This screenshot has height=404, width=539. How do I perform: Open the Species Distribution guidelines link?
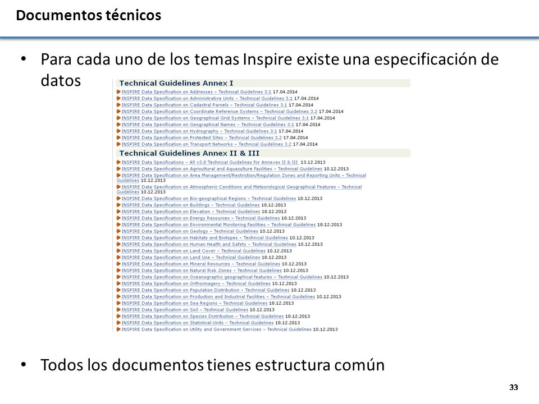203,316
